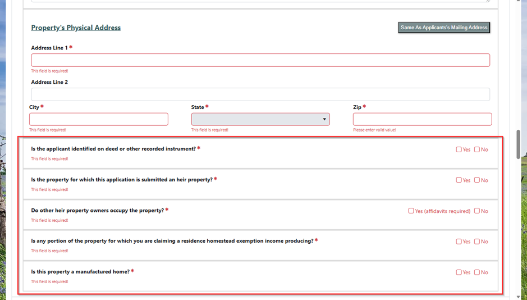
Task: Click into the Address Line 1 field
Action: click(260, 60)
